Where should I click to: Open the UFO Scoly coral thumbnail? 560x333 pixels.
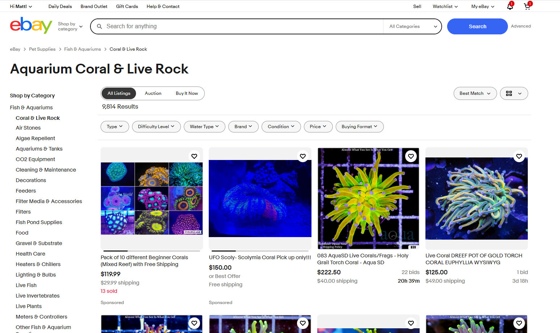[260, 198]
